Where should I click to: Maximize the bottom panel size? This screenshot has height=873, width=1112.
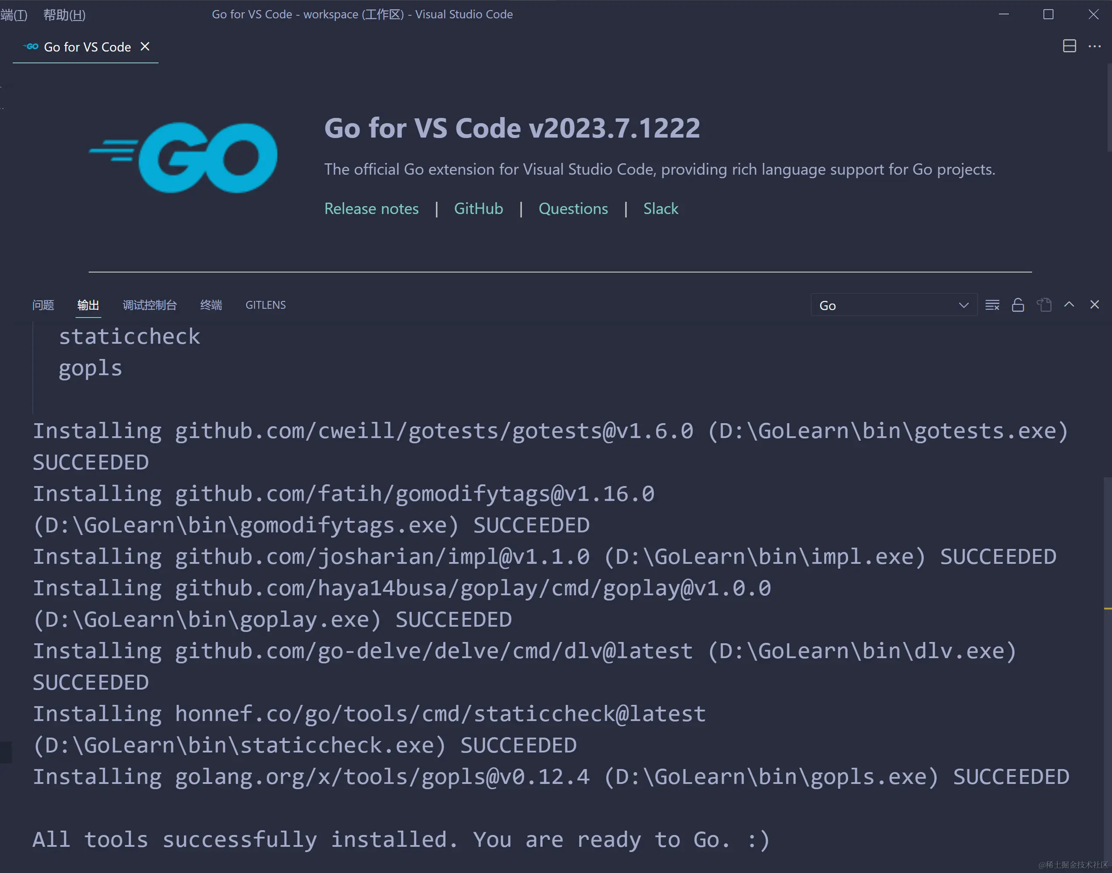tap(1069, 305)
